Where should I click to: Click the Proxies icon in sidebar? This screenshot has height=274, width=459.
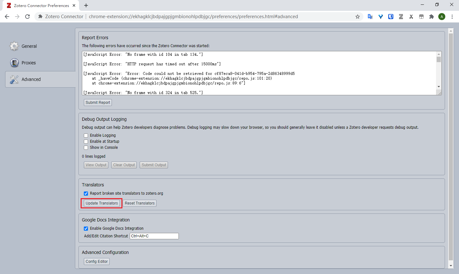click(14, 63)
